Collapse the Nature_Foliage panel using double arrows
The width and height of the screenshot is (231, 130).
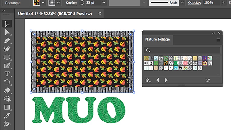(213, 33)
